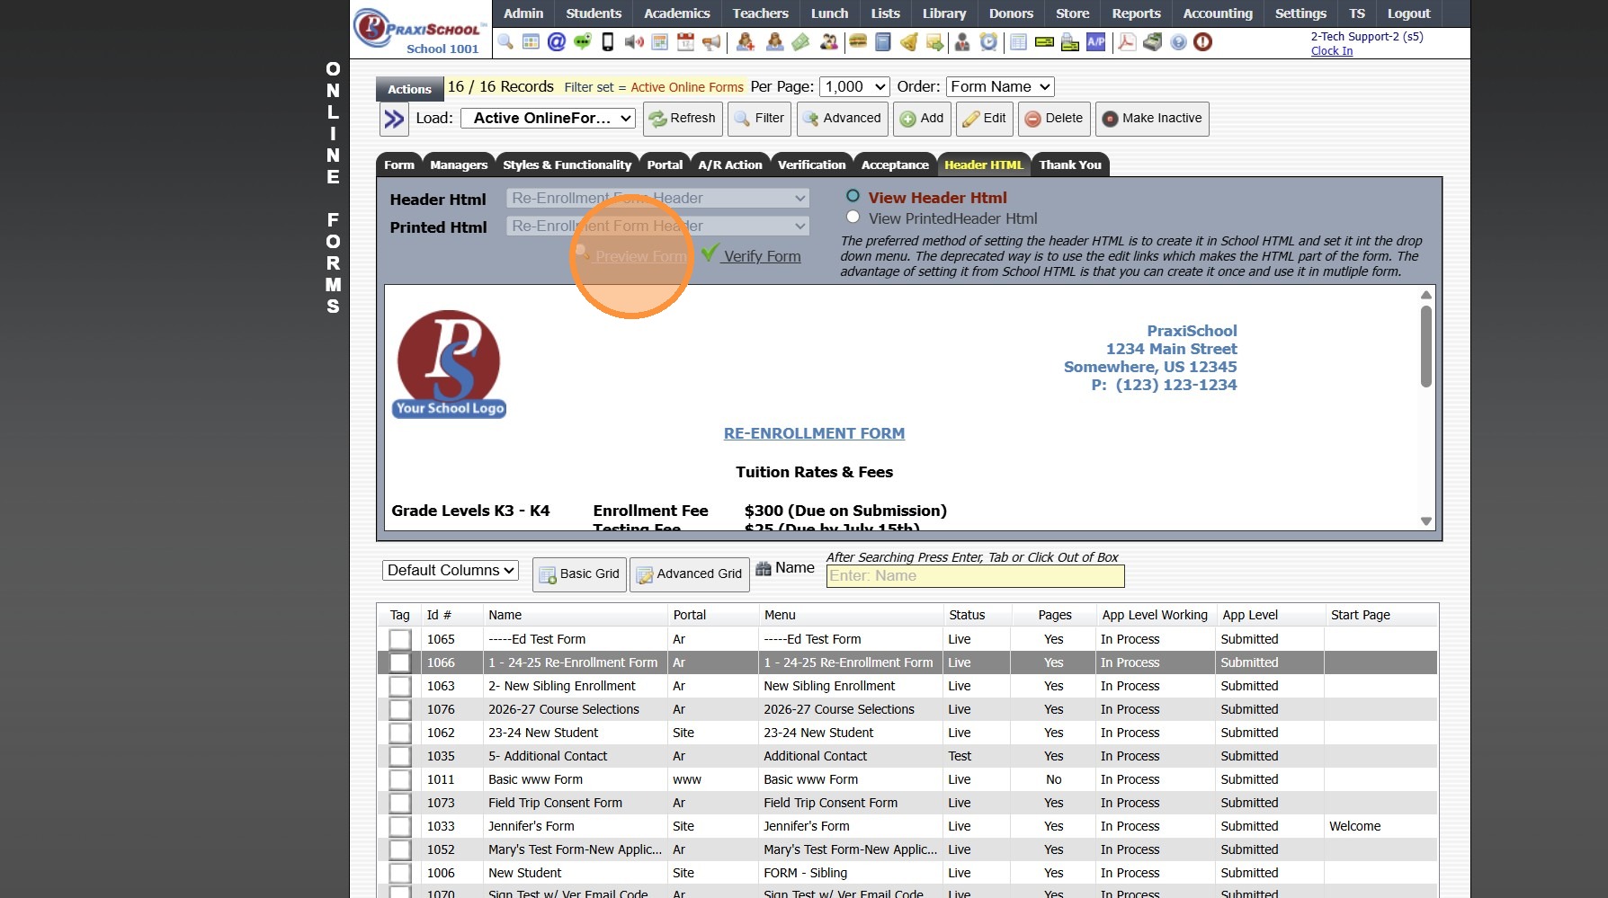Click the header preview vertical scrollbar thumb
Screen dimensions: 1608x898
[x=1425, y=346]
